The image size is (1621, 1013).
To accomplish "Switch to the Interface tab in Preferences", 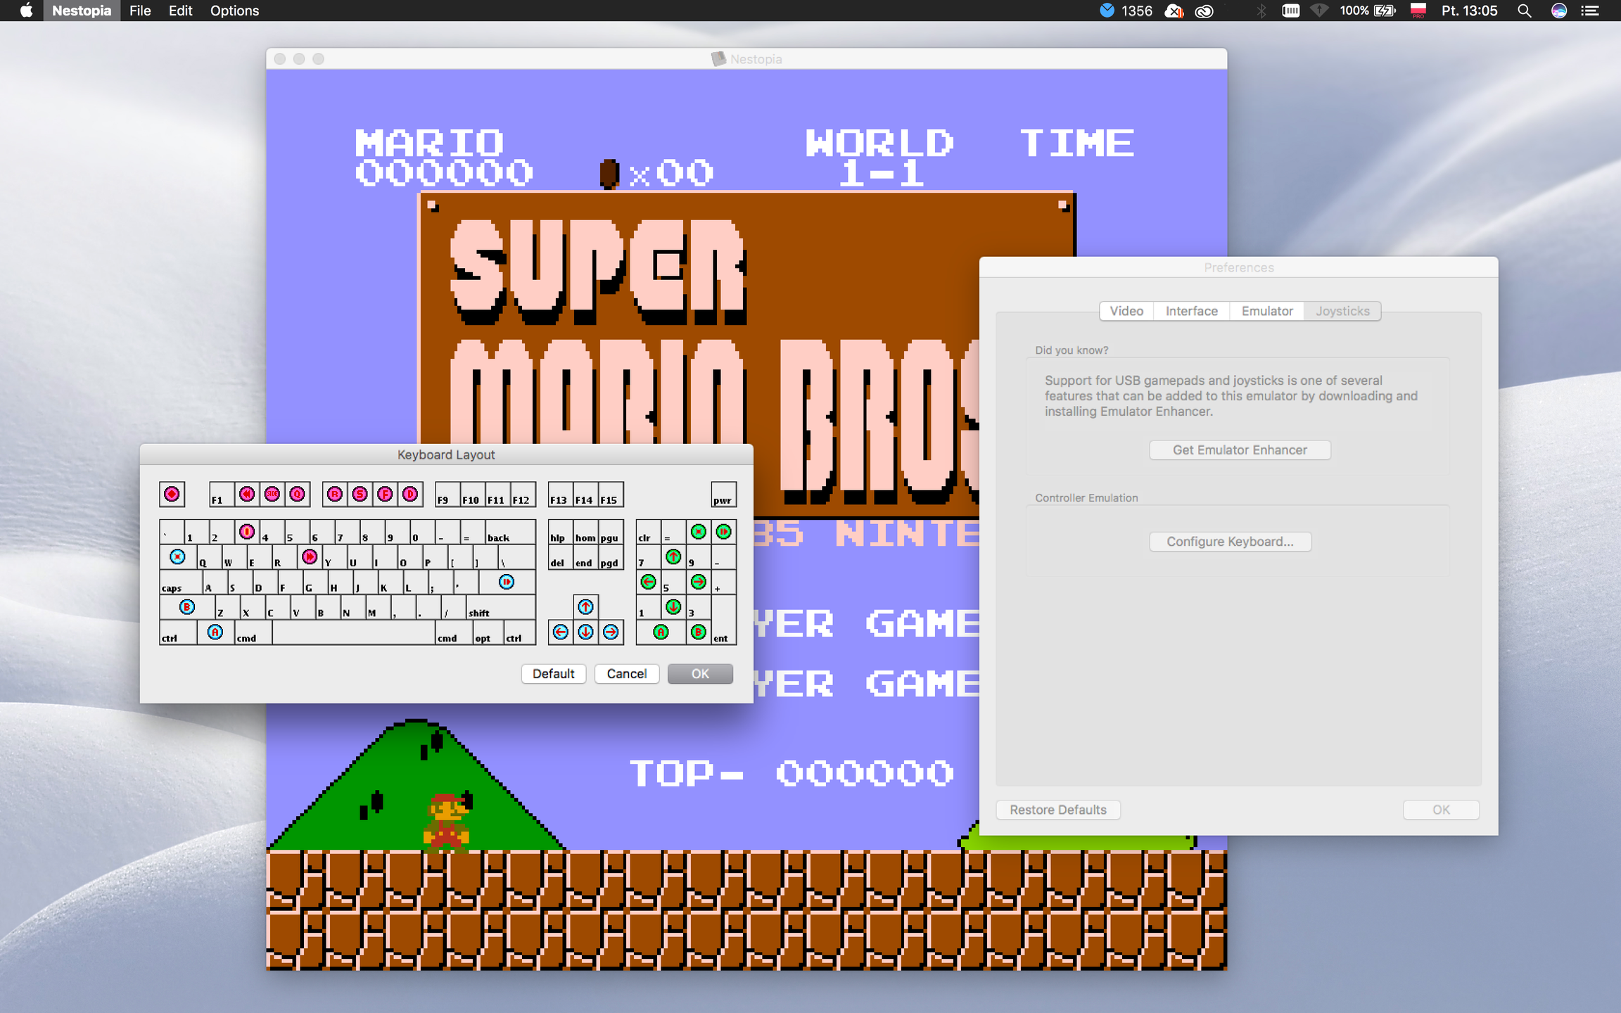I will (x=1191, y=311).
